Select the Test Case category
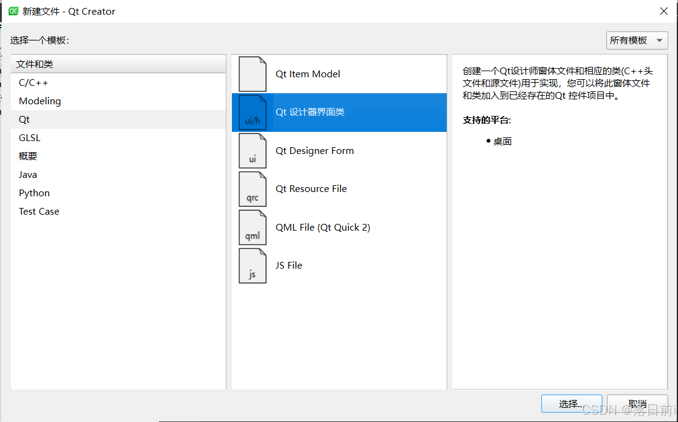Screen dimensions: 678x422 tap(118, 212)
